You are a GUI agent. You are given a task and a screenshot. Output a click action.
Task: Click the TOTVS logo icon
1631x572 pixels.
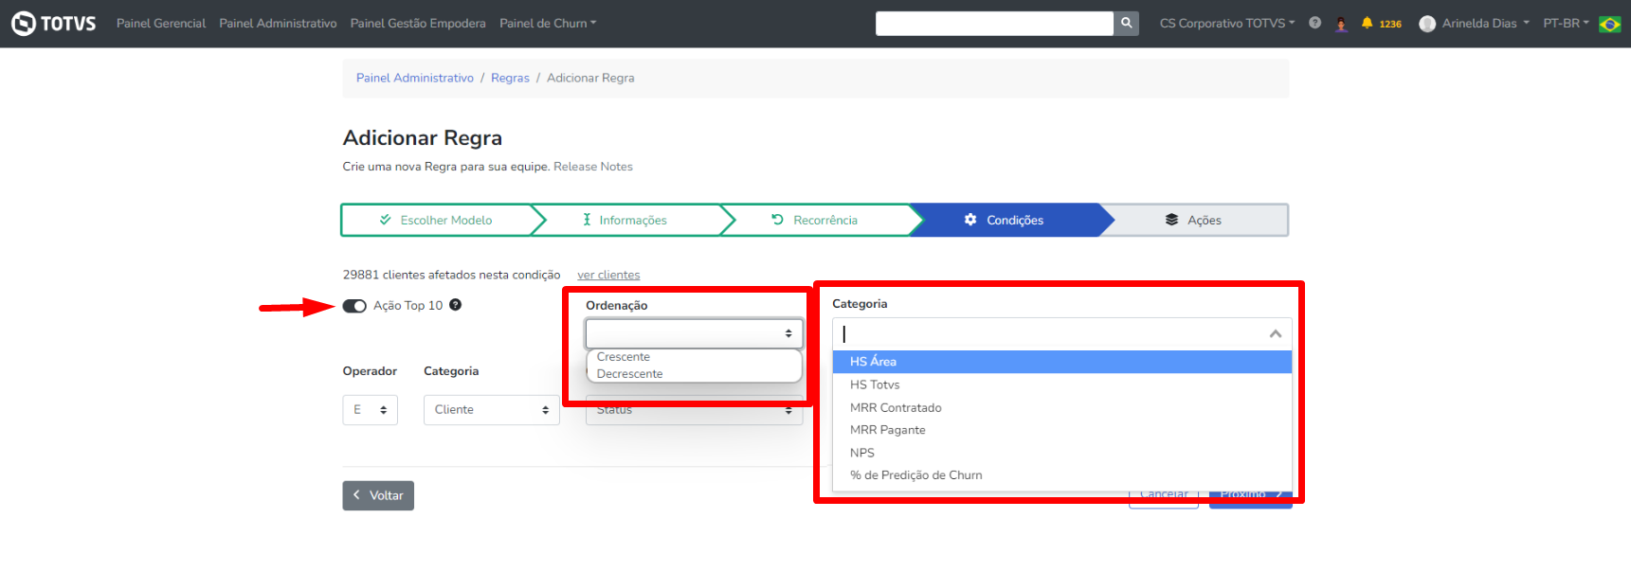(x=24, y=23)
